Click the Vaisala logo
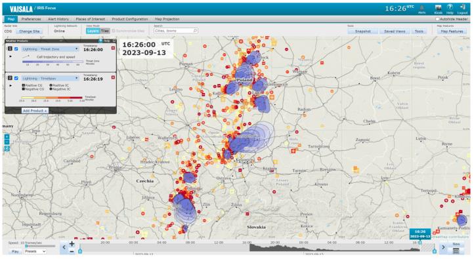 (x=21, y=9)
